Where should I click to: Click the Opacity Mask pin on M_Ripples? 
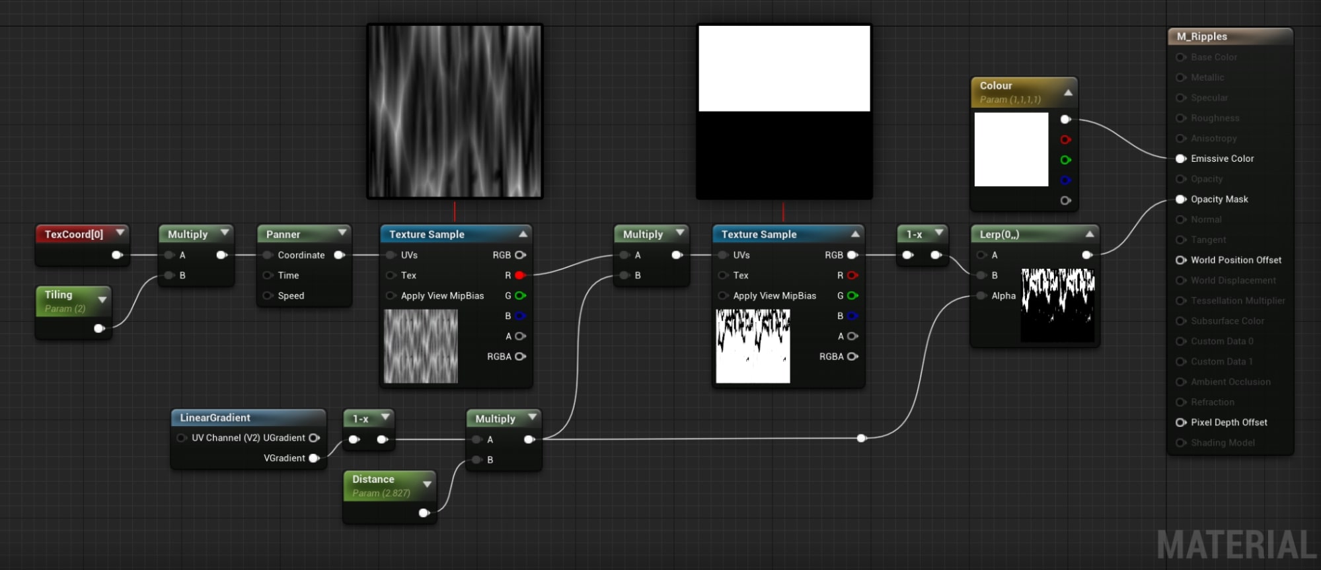(x=1181, y=199)
